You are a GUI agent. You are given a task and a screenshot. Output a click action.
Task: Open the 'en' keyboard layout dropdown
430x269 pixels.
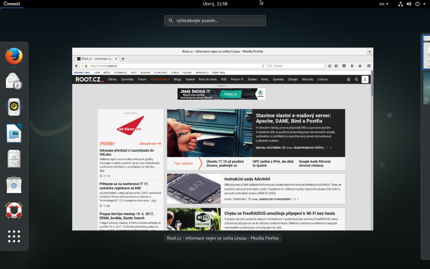[x=384, y=4]
